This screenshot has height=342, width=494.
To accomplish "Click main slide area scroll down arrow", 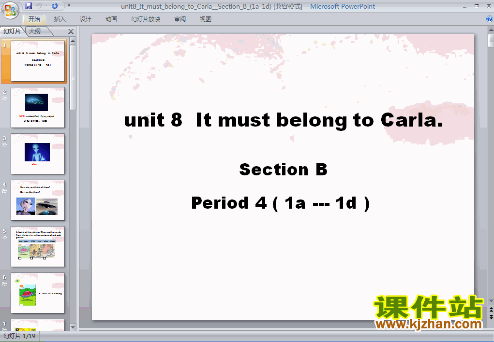I will tap(491, 301).
